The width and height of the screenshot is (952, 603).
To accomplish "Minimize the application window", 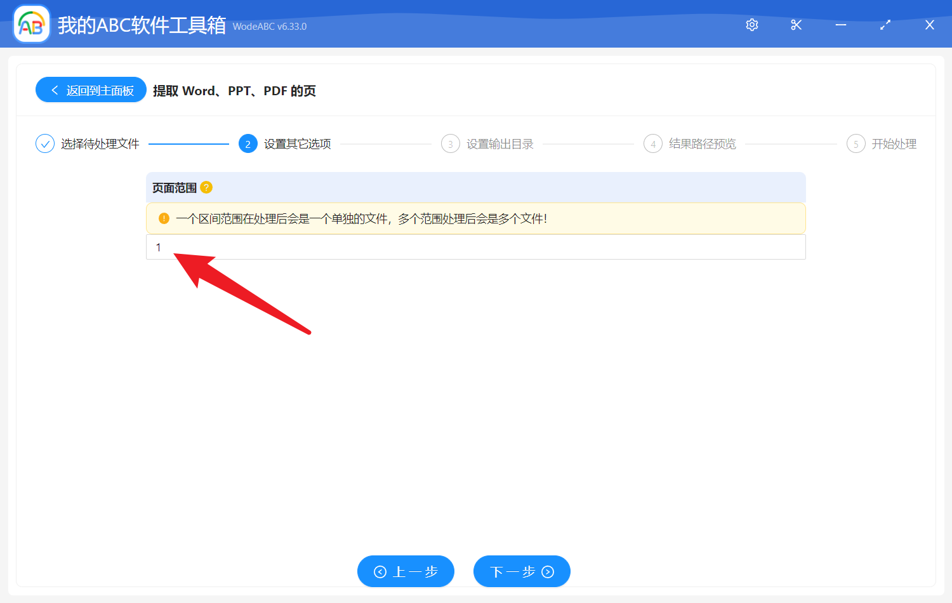I will [841, 25].
